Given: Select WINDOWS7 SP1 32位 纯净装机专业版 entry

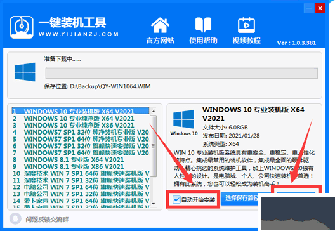Looking at the screenshot, I should [81, 132].
